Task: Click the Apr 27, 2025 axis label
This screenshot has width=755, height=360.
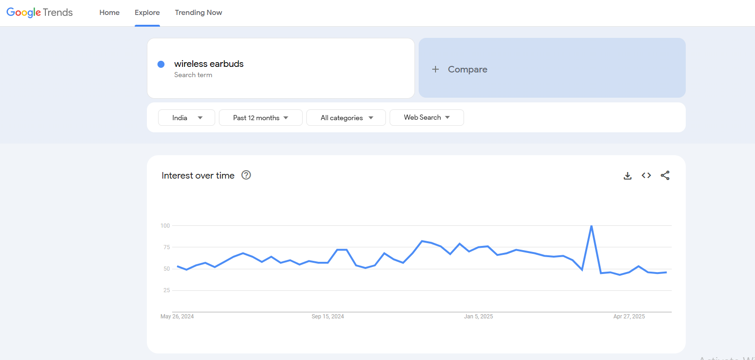Action: coord(629,317)
